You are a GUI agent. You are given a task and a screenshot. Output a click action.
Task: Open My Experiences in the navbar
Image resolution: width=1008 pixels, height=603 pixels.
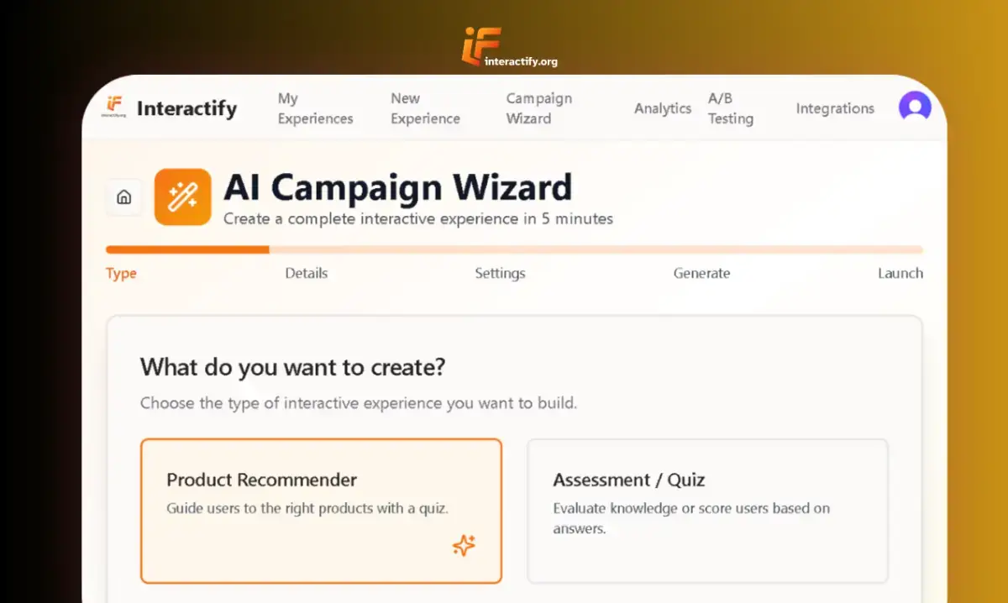tap(315, 108)
